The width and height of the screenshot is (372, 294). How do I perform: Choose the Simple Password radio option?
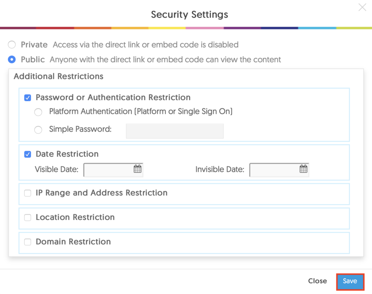(x=38, y=130)
